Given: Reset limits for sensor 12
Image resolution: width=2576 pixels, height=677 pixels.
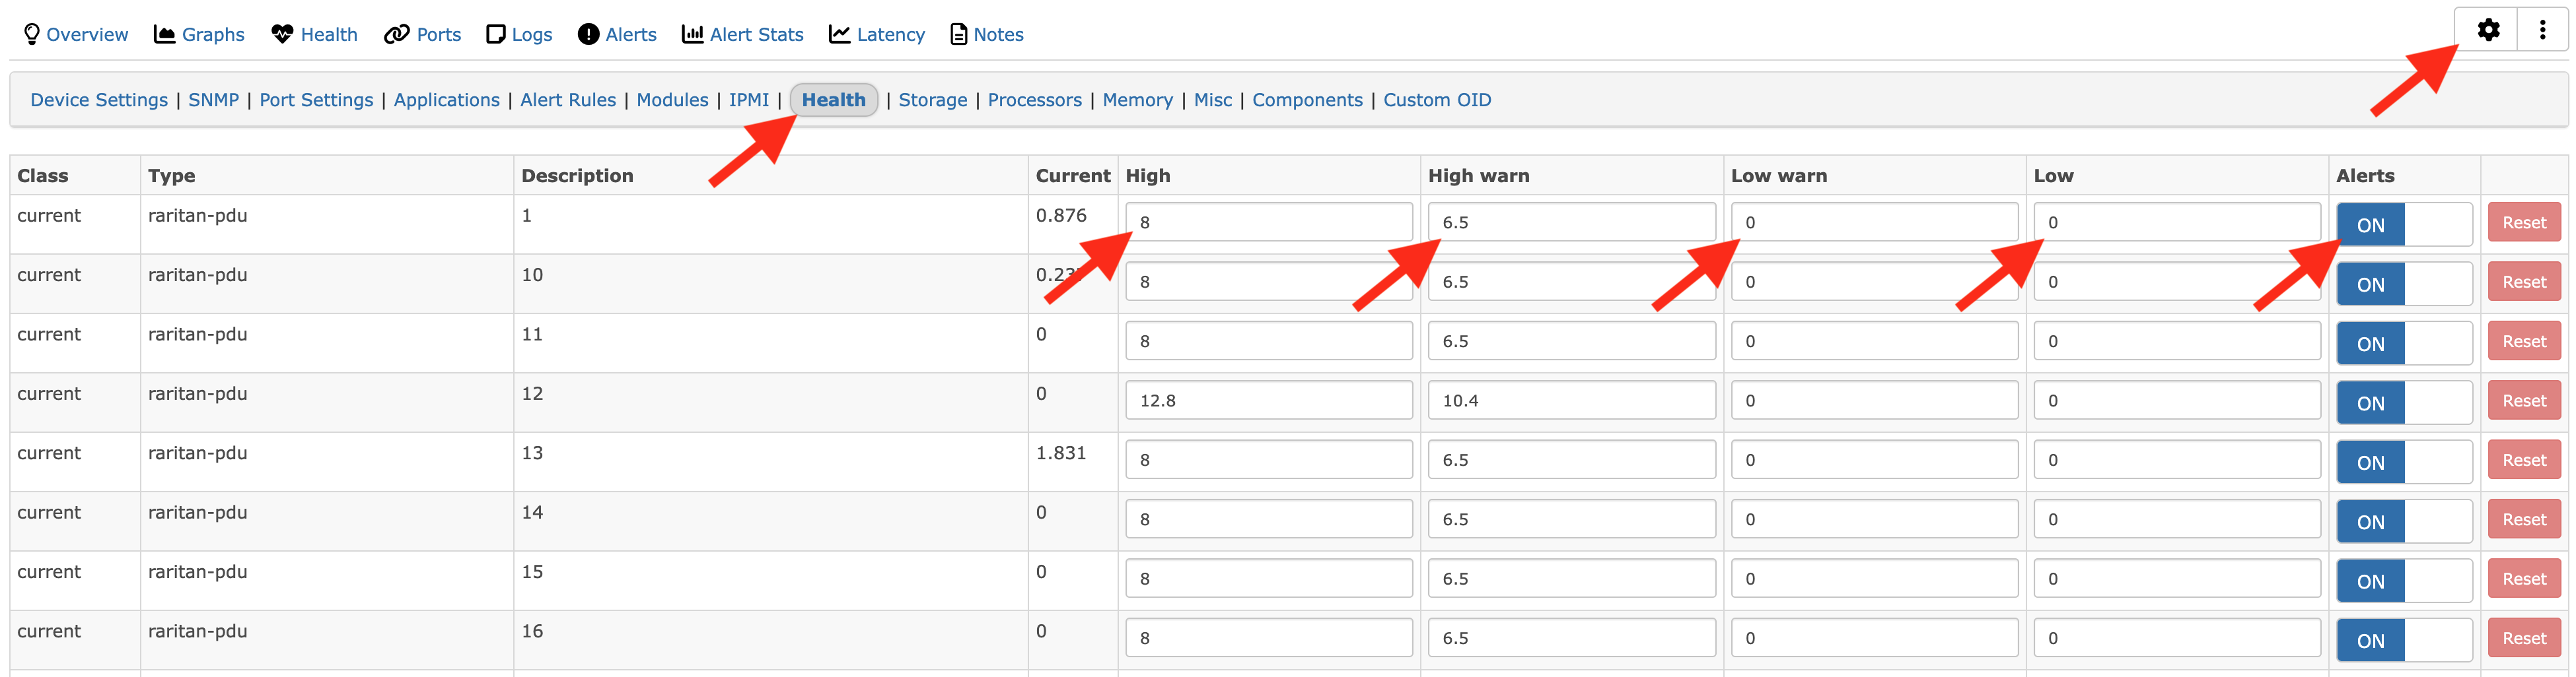Looking at the screenshot, I should click(2524, 401).
